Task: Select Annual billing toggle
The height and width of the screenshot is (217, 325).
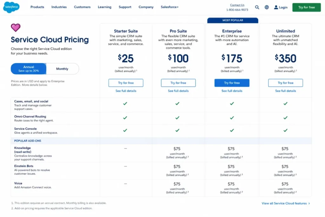Action: pyautogui.click(x=29, y=69)
